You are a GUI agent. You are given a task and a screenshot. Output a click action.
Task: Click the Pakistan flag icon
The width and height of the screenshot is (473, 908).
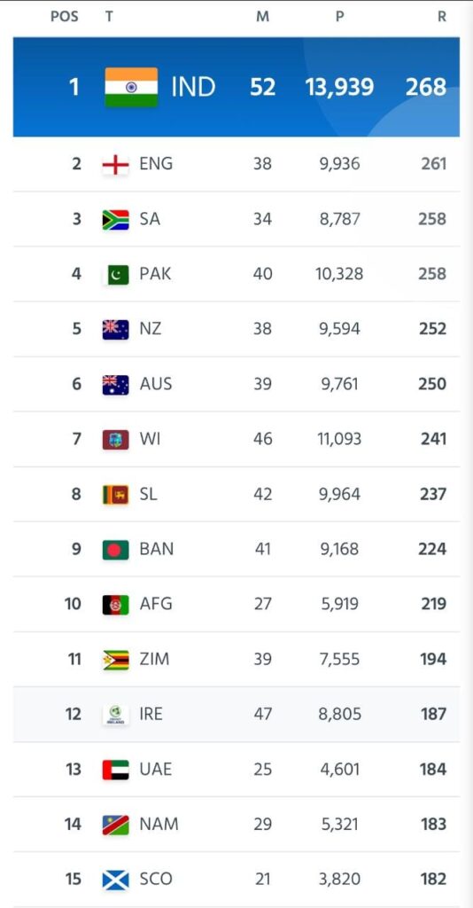(x=116, y=274)
